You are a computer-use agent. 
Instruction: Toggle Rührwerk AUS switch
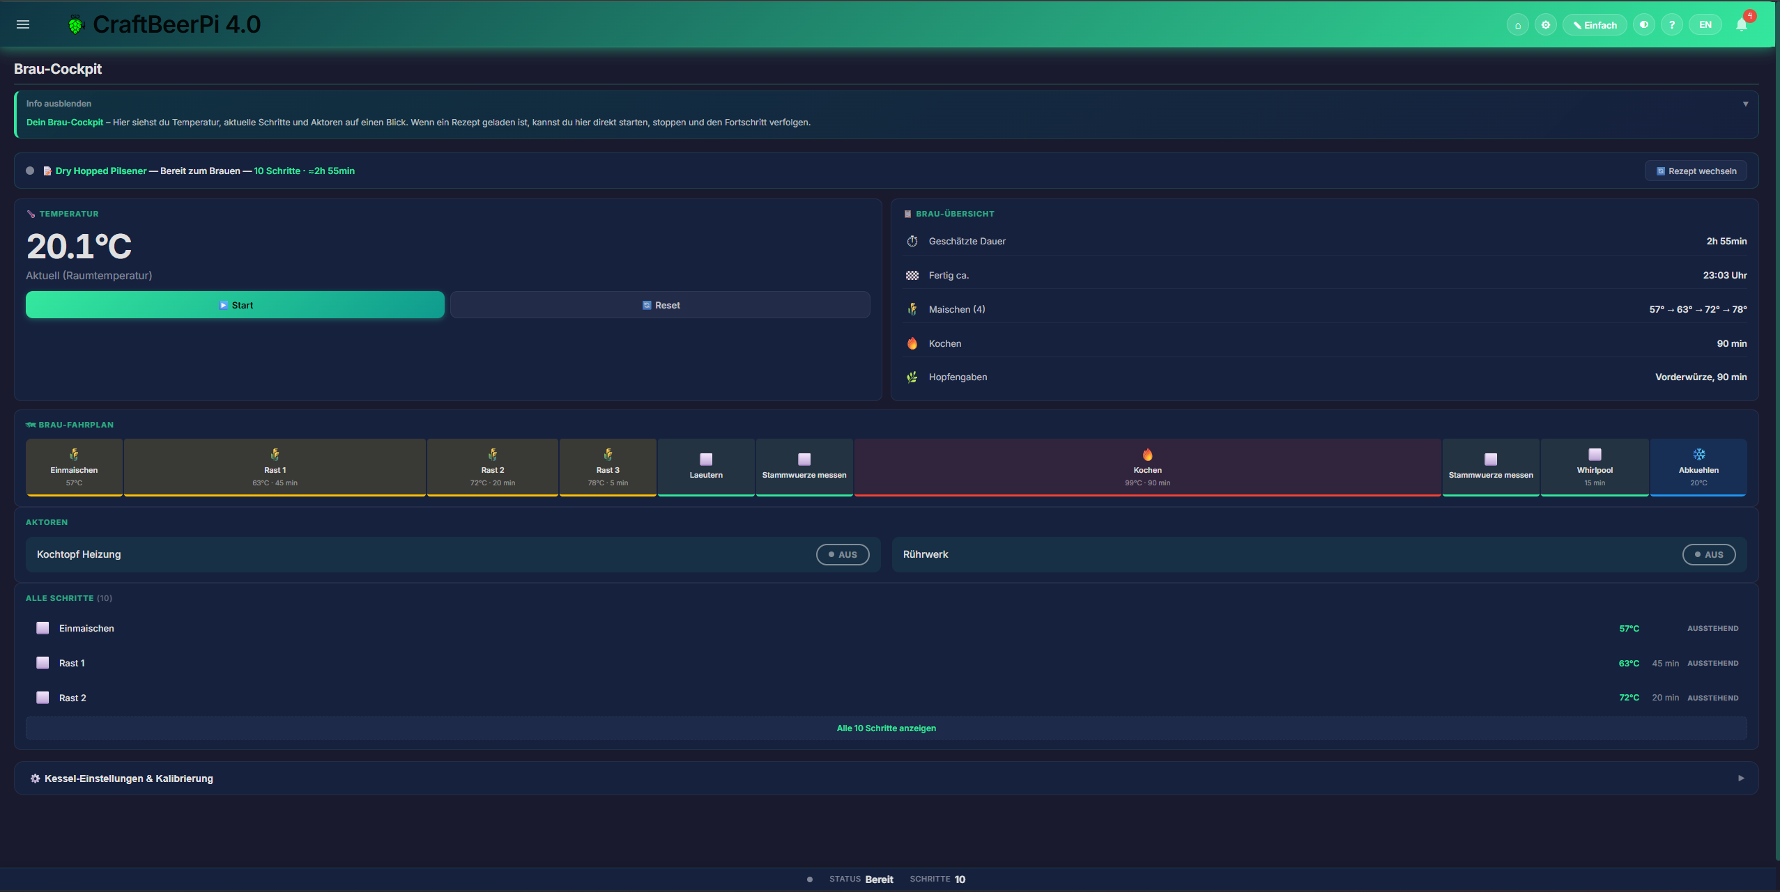(x=1708, y=554)
